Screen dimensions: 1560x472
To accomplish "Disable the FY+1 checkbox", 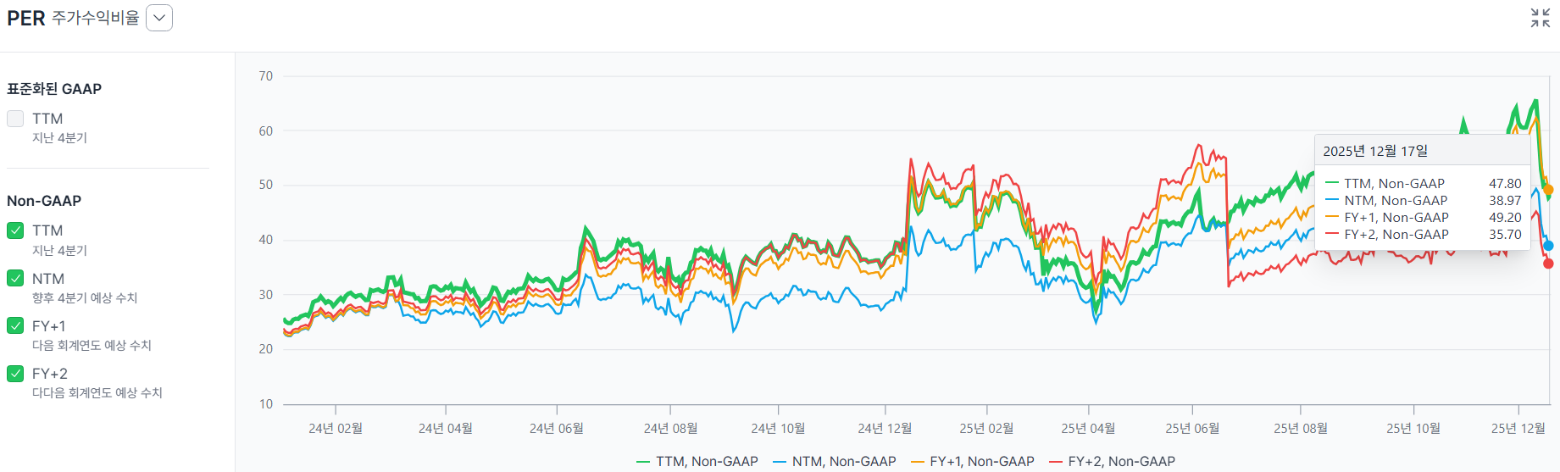I will (15, 325).
